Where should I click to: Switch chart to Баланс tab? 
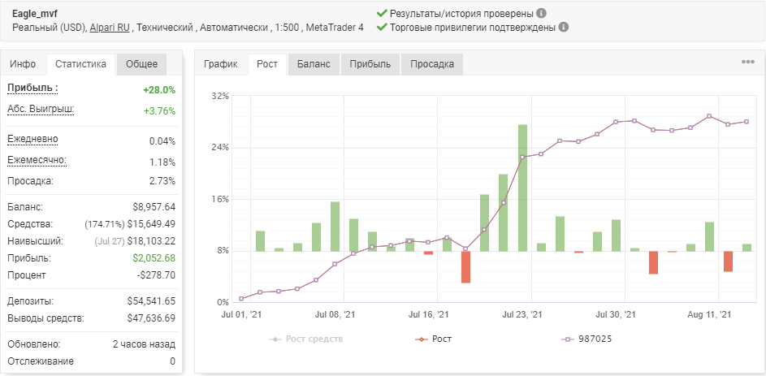[x=314, y=64]
